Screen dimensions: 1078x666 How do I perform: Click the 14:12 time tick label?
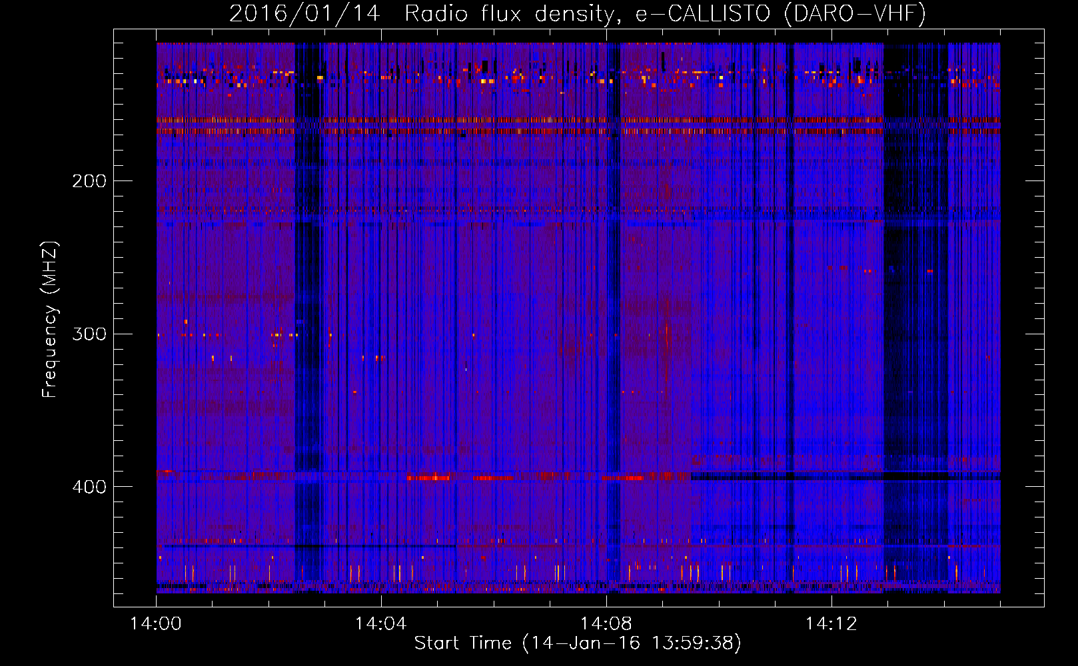click(831, 624)
